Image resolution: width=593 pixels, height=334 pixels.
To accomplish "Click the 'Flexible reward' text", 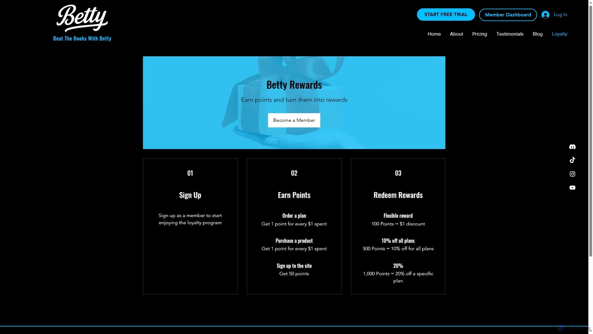I will 398,216.
